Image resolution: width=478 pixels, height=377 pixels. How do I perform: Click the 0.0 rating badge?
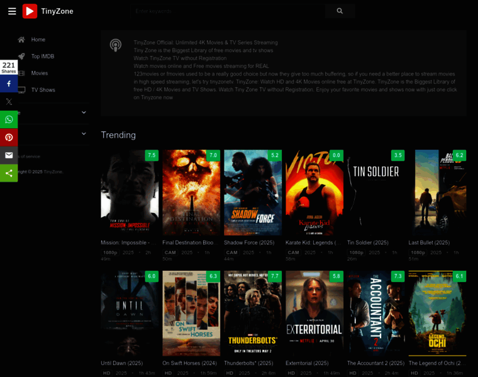coord(336,155)
